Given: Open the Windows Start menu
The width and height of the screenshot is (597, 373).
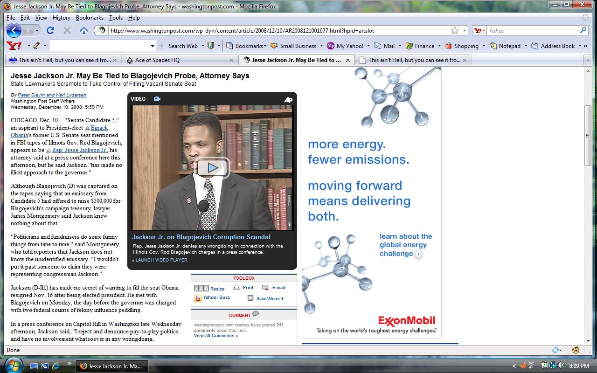Looking at the screenshot, I should point(13,366).
